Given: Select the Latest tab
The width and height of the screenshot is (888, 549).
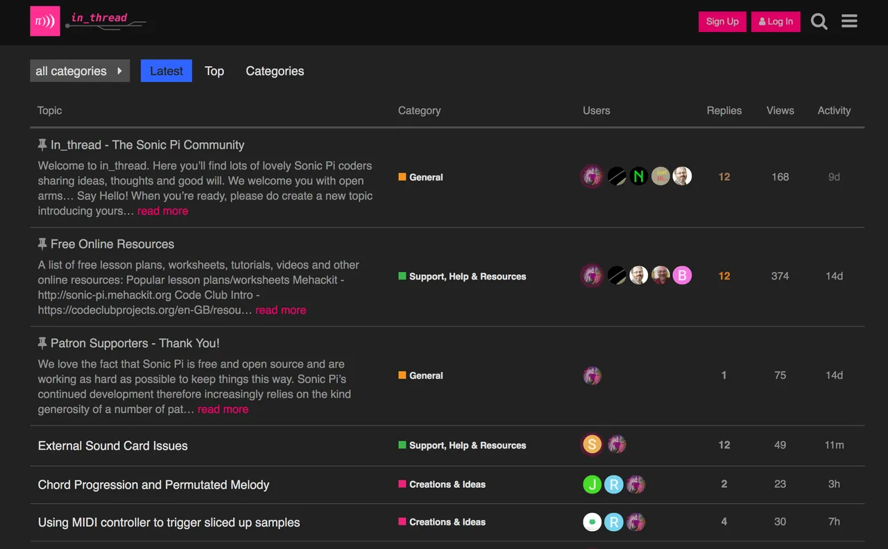Looking at the screenshot, I should coord(166,71).
